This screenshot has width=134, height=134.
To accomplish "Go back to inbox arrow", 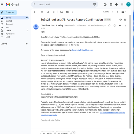I will [35, 12].
